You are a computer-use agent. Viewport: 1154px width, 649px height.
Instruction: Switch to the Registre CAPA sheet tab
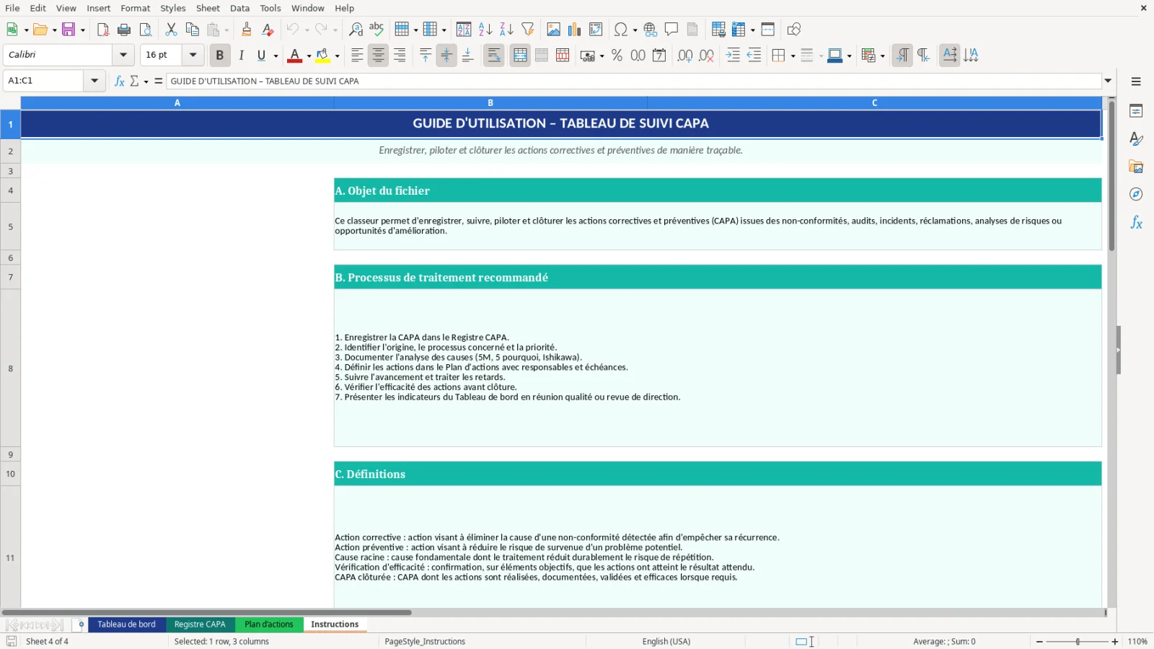point(200,624)
